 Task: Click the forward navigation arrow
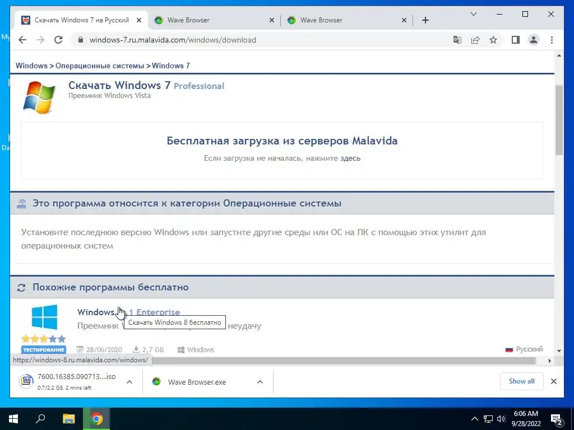click(x=40, y=40)
